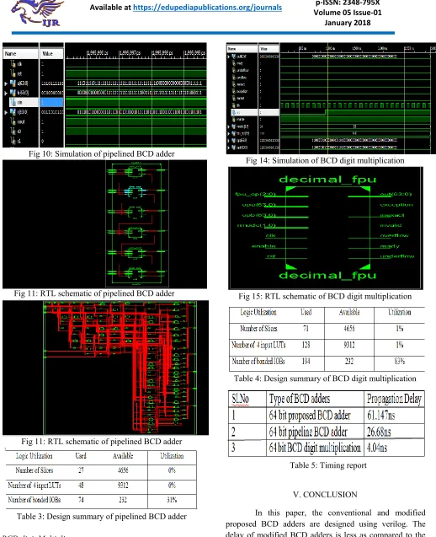Click the '194' bonded IOBs cell in Table 4
The height and width of the screenshot is (537, 436).
coord(306,361)
